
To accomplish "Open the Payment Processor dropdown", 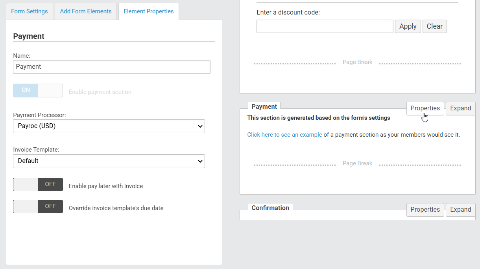I will coord(109,126).
